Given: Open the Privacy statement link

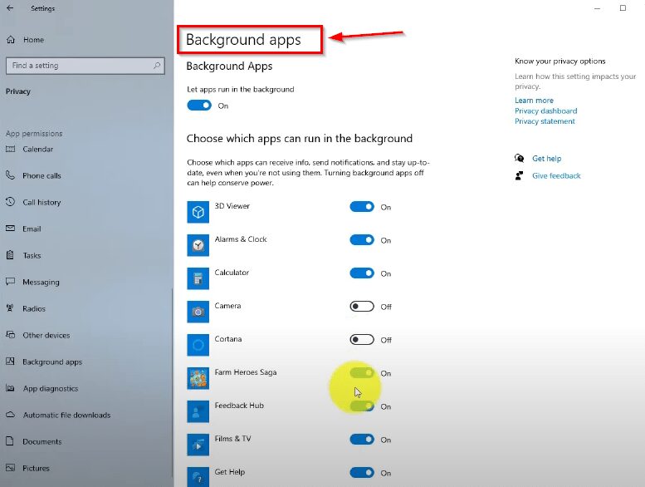Looking at the screenshot, I should 545,121.
